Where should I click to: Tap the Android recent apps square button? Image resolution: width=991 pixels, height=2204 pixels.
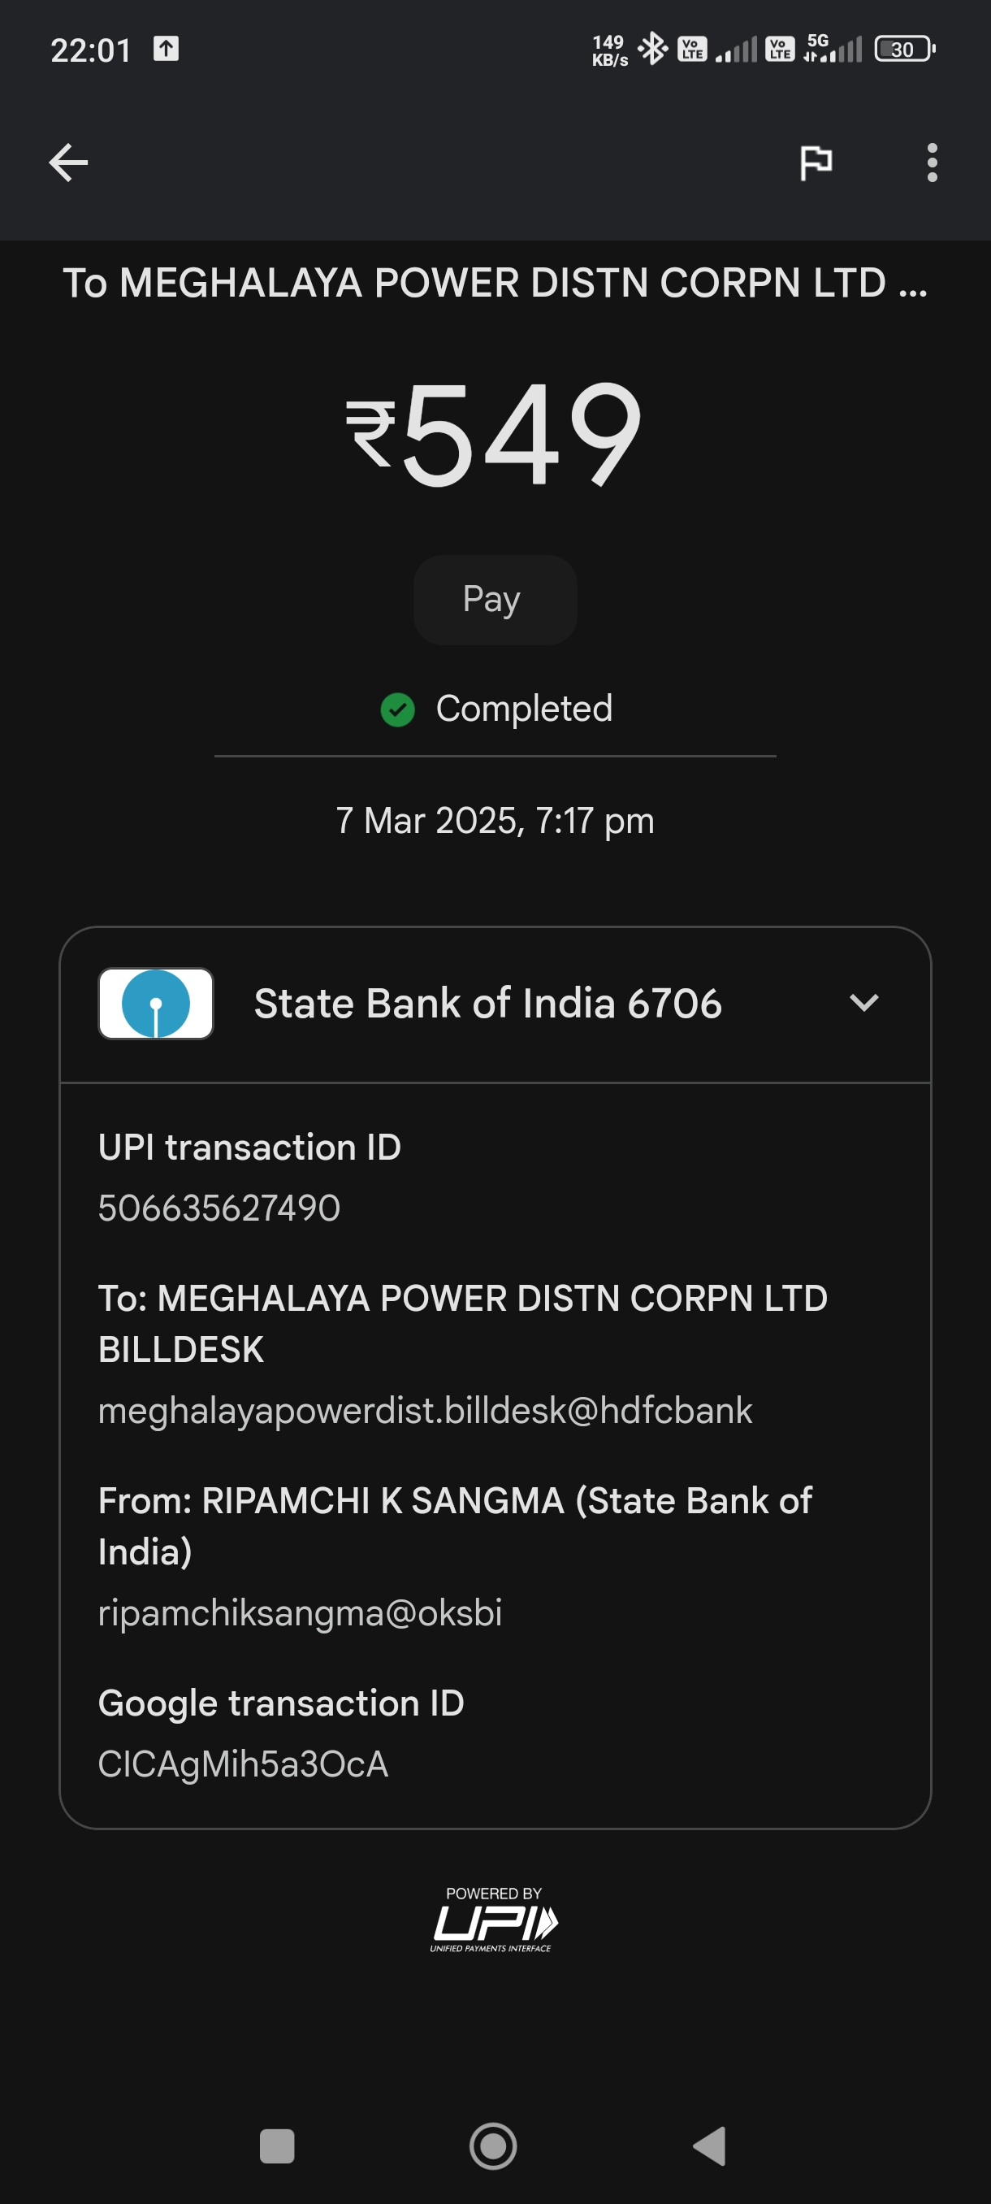coord(277,2145)
